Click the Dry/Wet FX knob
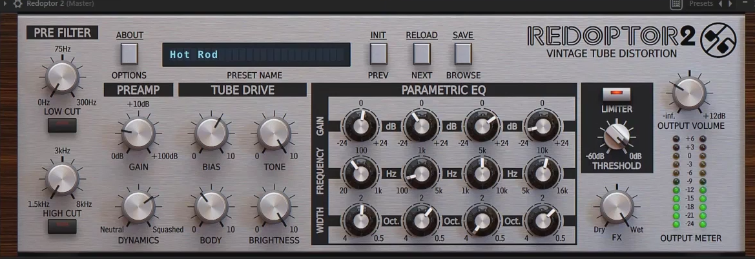755x259 pixels. [618, 207]
